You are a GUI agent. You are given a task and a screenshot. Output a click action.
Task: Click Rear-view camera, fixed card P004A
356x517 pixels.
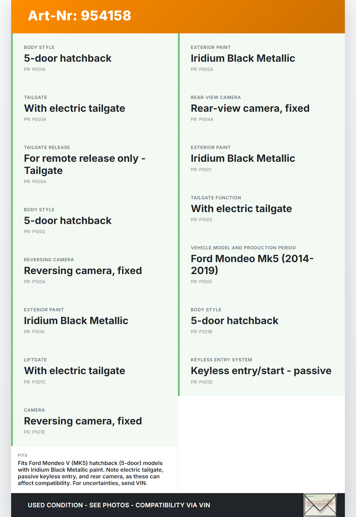pos(262,108)
